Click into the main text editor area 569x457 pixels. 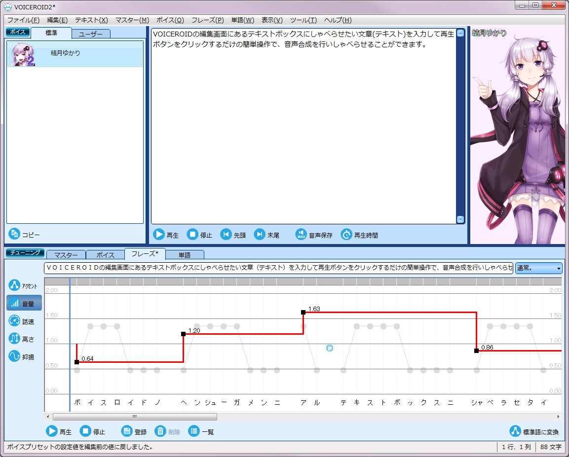point(303,126)
